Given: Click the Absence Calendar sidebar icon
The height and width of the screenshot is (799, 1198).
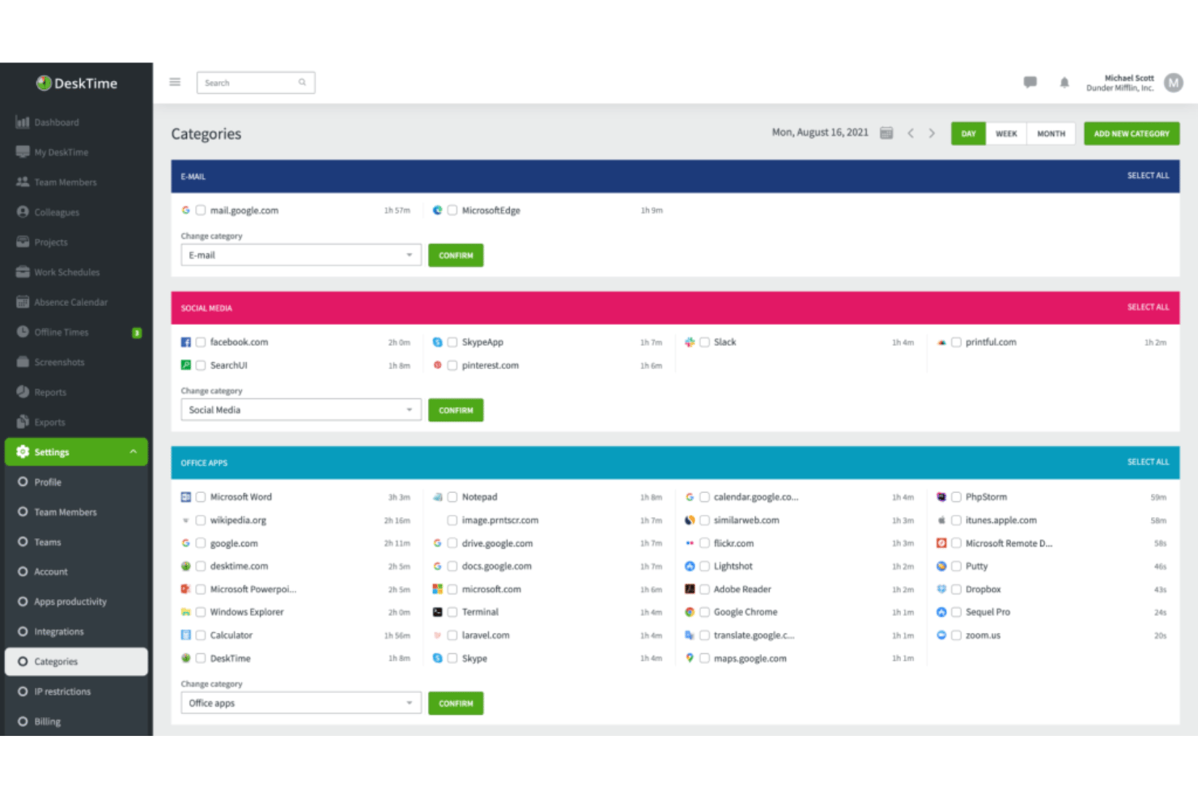Looking at the screenshot, I should click(23, 302).
